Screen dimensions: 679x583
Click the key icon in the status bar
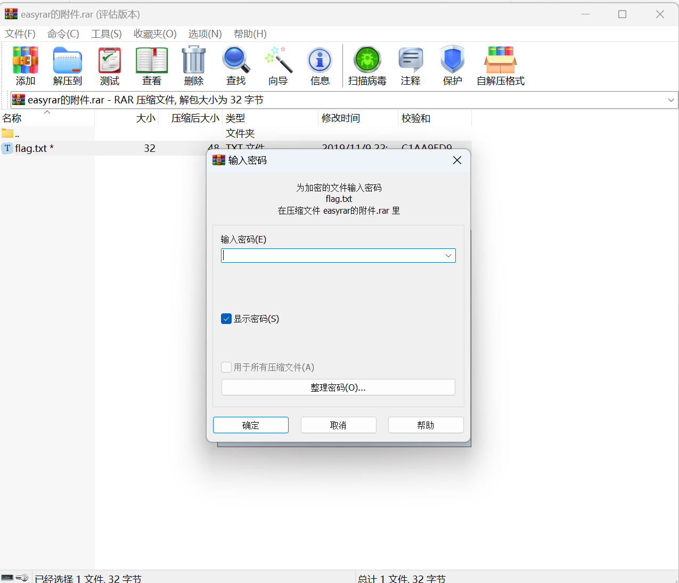[x=22, y=578]
